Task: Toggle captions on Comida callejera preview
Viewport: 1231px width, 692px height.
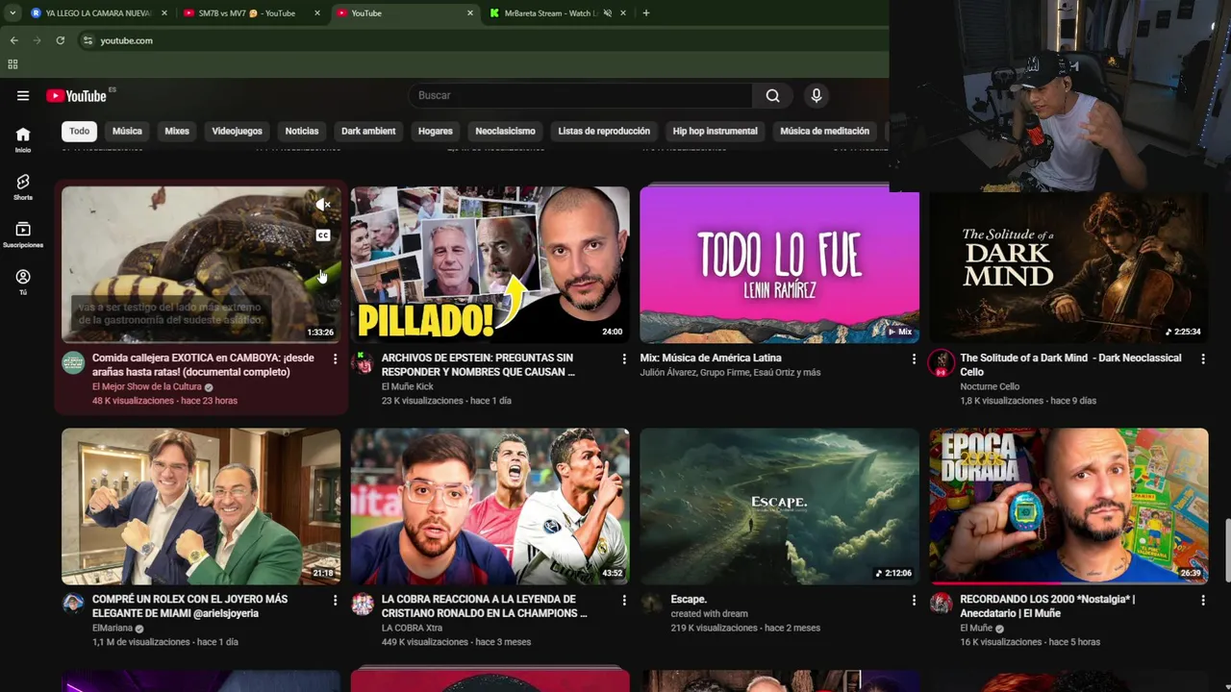Action: coord(323,235)
